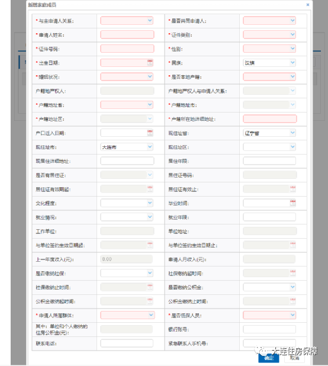Open the 证件类别 dropdown

click(269, 34)
